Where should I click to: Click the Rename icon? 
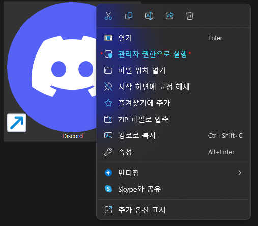149,16
